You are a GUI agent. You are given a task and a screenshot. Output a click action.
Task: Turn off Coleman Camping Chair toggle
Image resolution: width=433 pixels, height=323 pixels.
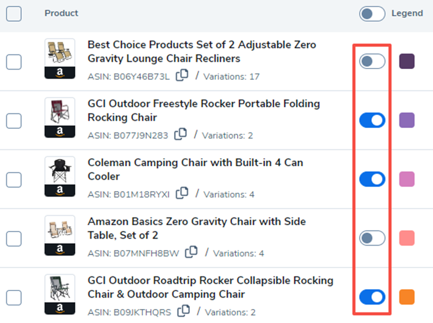point(372,179)
